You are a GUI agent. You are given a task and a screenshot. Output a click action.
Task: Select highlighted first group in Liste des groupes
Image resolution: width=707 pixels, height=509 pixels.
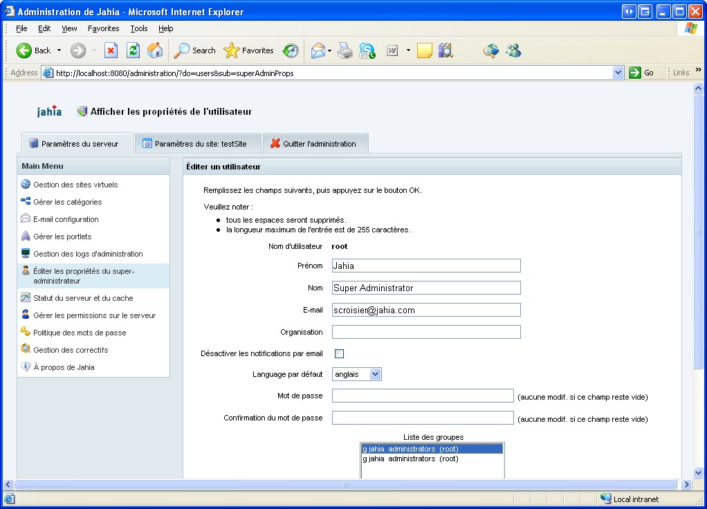point(432,449)
